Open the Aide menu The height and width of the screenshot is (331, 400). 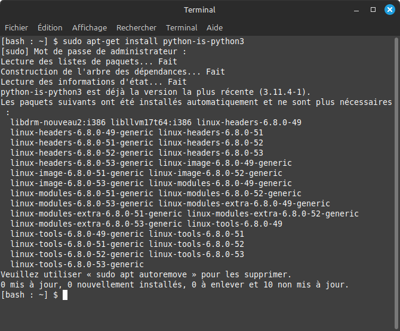click(214, 27)
